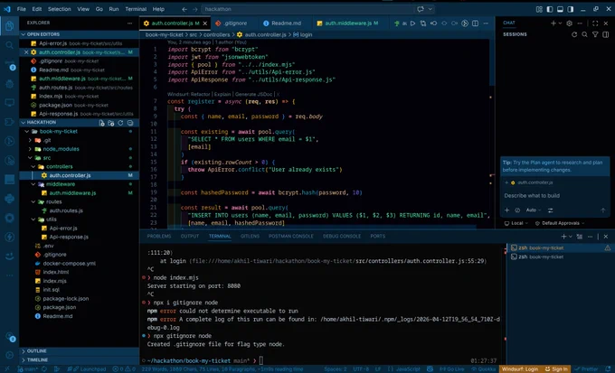615x373 pixels.
Task: Click New Chat plus icon
Action: (x=553, y=23)
